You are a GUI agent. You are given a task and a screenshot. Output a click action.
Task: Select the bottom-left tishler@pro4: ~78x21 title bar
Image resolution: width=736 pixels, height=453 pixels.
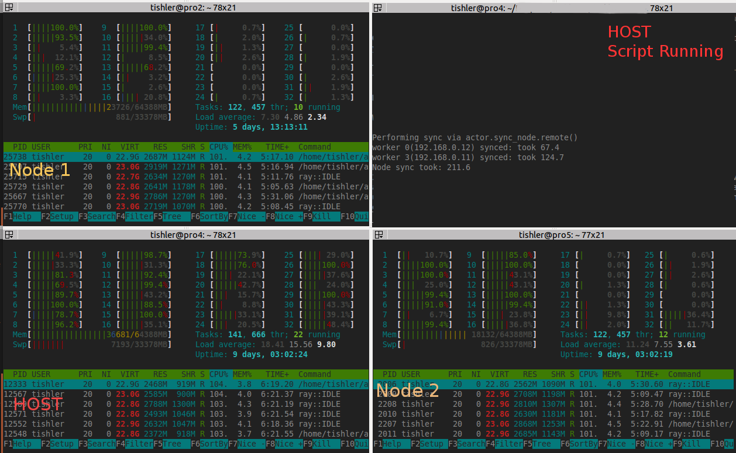pyautogui.click(x=185, y=234)
